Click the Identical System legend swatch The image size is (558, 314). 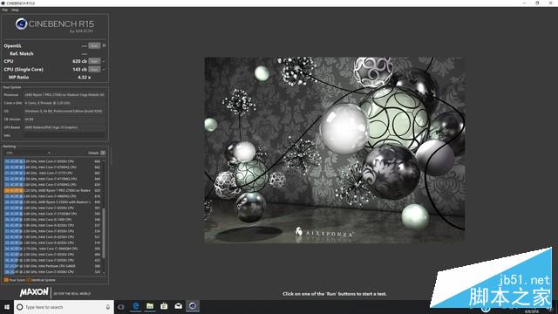(x=29, y=280)
